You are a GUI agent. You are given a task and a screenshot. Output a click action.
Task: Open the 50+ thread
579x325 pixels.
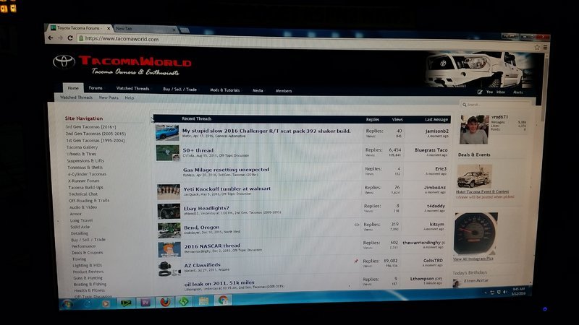198,150
